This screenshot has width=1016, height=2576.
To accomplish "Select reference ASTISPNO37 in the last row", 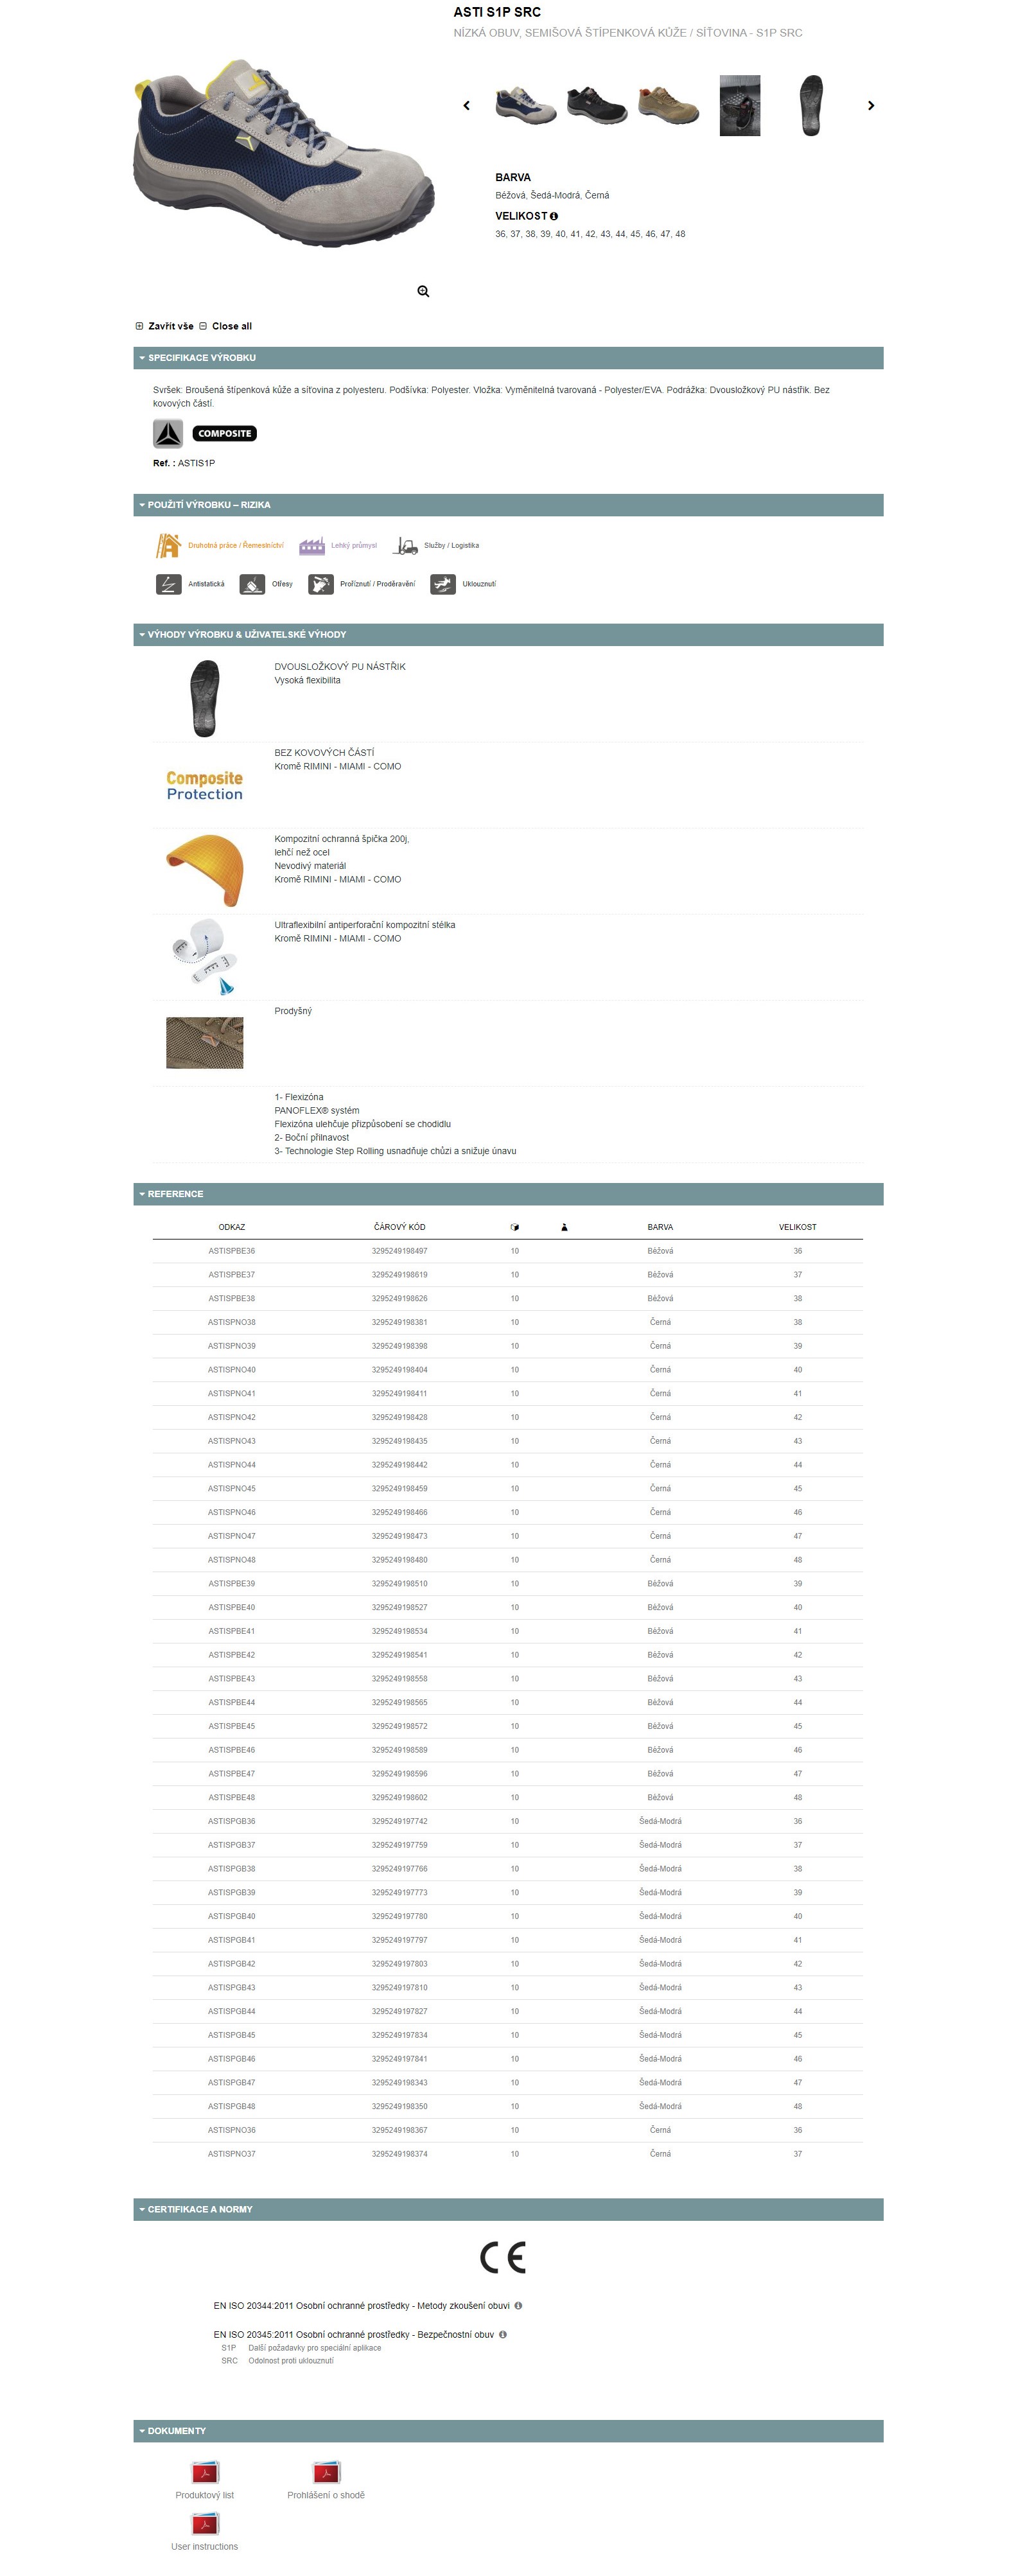I will click(x=232, y=2154).
